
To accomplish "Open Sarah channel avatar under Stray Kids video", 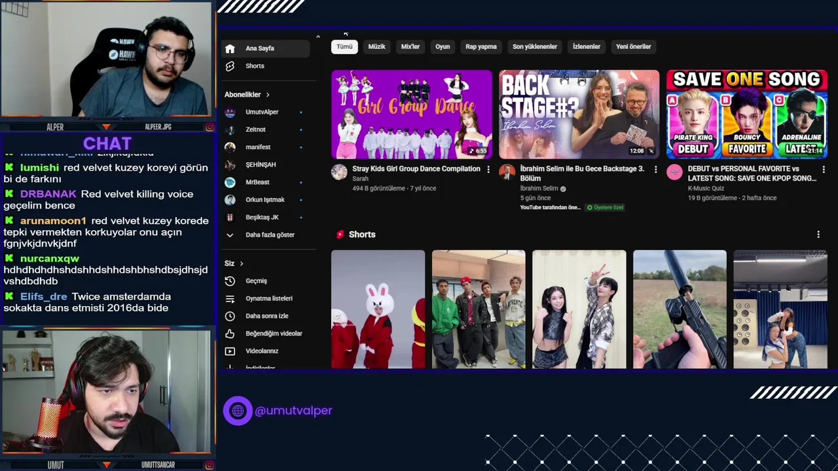I will pos(339,172).
